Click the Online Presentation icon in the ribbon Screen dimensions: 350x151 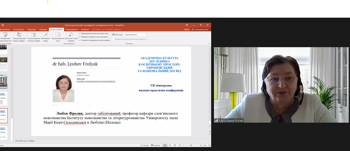tap(5, 35)
